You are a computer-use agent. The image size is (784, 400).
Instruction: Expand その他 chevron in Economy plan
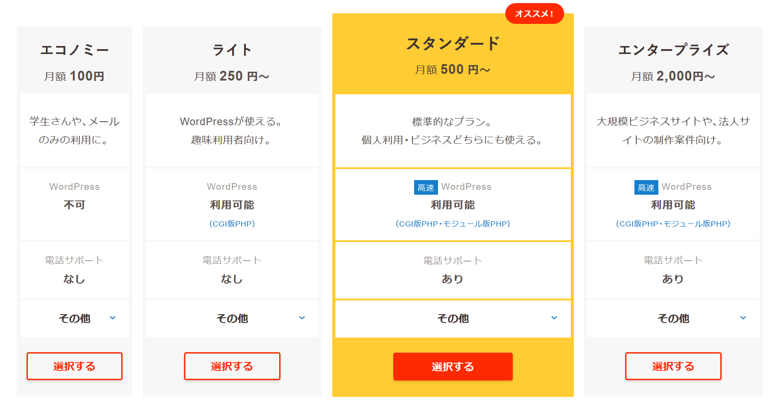click(x=113, y=318)
